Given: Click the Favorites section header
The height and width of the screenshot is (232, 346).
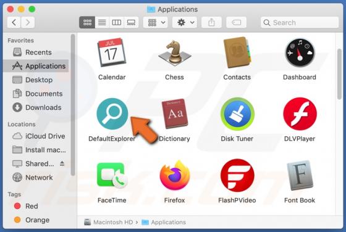Looking at the screenshot, I should click(x=21, y=40).
